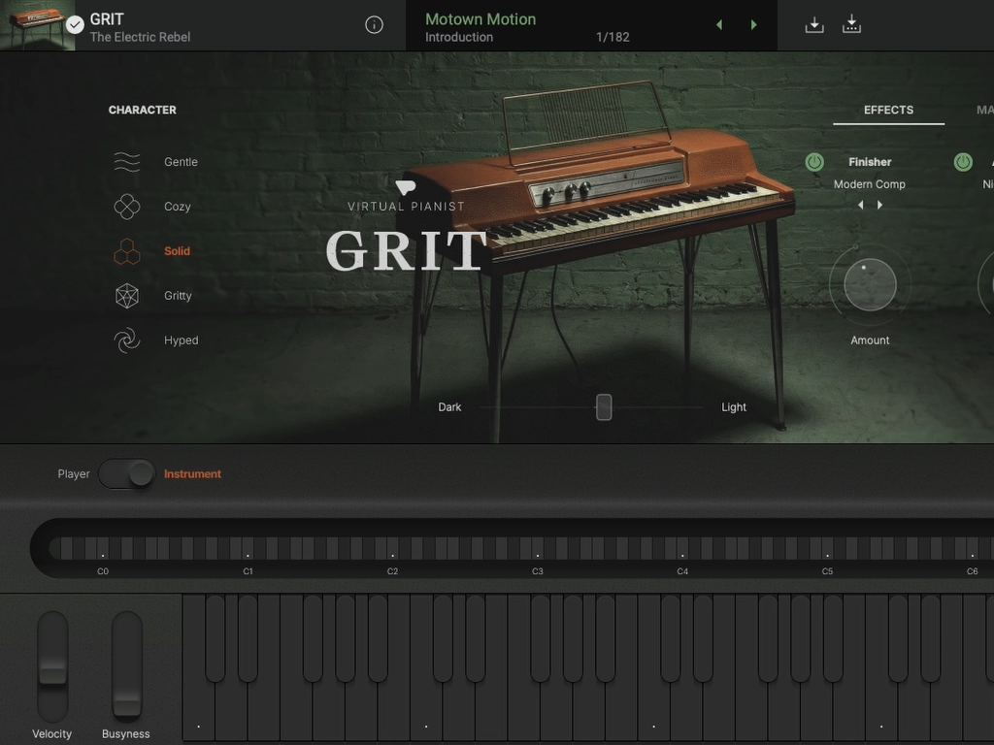Screen dimensions: 994x745
Task: Go to the next preset arrow
Action: click(754, 25)
